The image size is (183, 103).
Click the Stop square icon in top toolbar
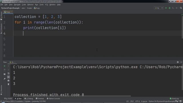[176, 8]
